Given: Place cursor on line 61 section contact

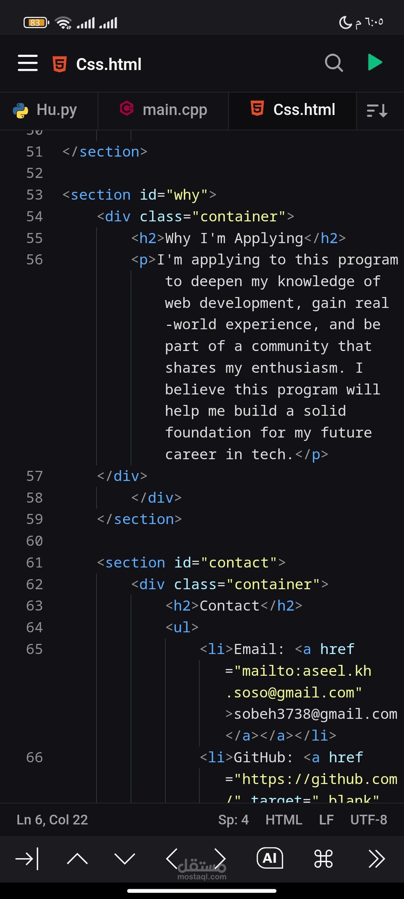Looking at the screenshot, I should coord(191,563).
